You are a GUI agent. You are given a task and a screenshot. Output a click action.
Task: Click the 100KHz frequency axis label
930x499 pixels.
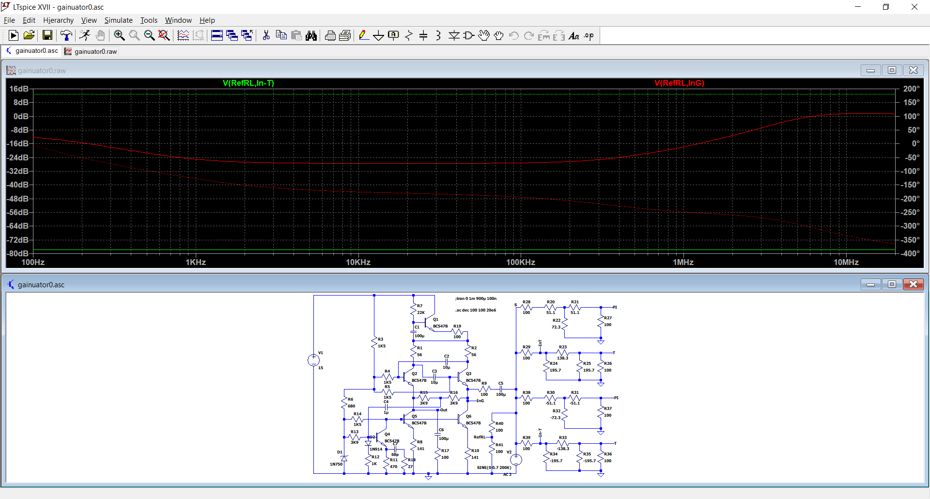521,262
